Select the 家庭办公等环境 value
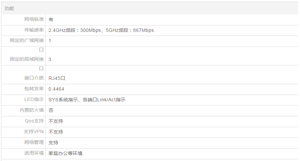 (x=65, y=153)
